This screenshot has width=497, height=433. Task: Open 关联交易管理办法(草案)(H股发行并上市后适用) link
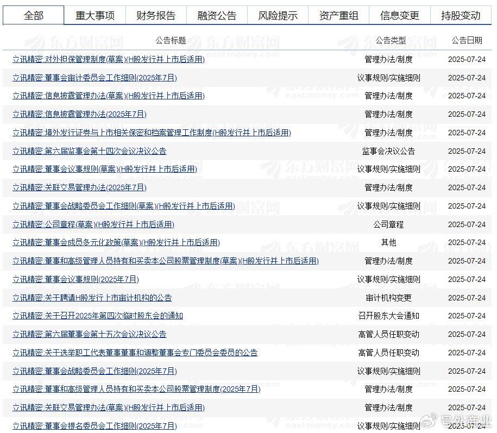click(x=109, y=407)
